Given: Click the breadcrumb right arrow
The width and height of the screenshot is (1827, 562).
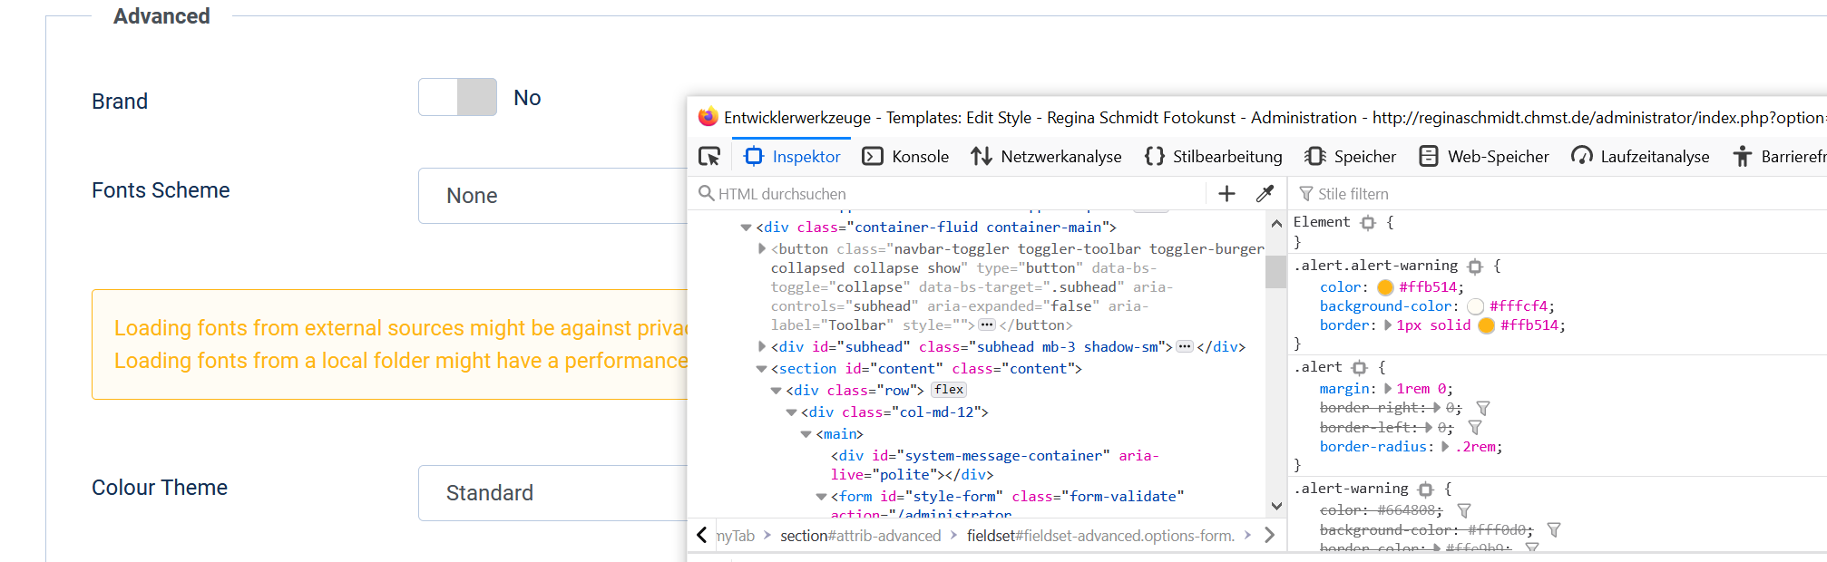Looking at the screenshot, I should (x=1270, y=535).
